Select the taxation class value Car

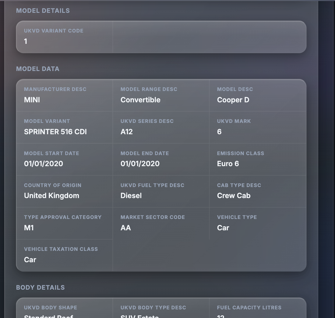tap(30, 260)
